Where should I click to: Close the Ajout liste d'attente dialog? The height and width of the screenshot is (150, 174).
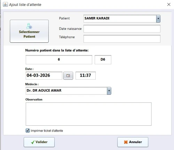[x=169, y=5]
